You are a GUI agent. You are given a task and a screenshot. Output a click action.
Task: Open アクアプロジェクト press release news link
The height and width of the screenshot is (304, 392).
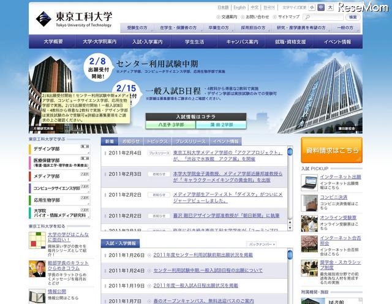click(228, 156)
